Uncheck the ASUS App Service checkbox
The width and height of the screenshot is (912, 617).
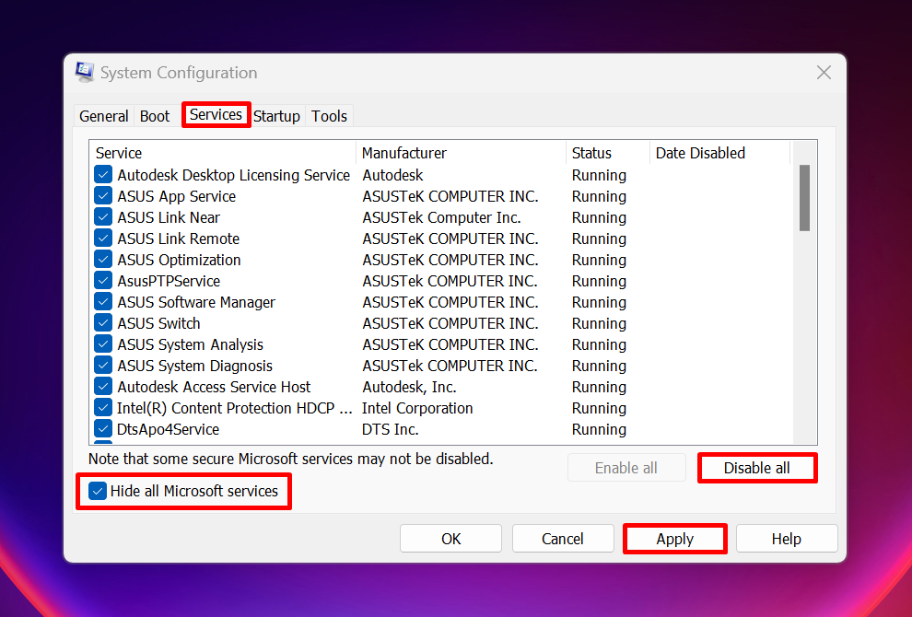coord(102,195)
